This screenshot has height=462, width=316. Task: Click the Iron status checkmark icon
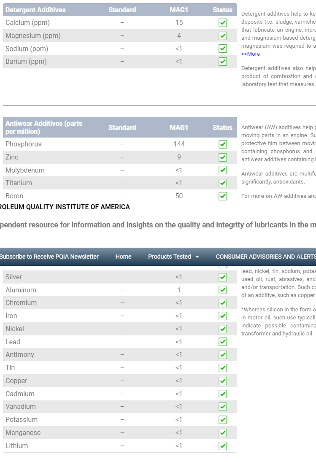[223, 316]
